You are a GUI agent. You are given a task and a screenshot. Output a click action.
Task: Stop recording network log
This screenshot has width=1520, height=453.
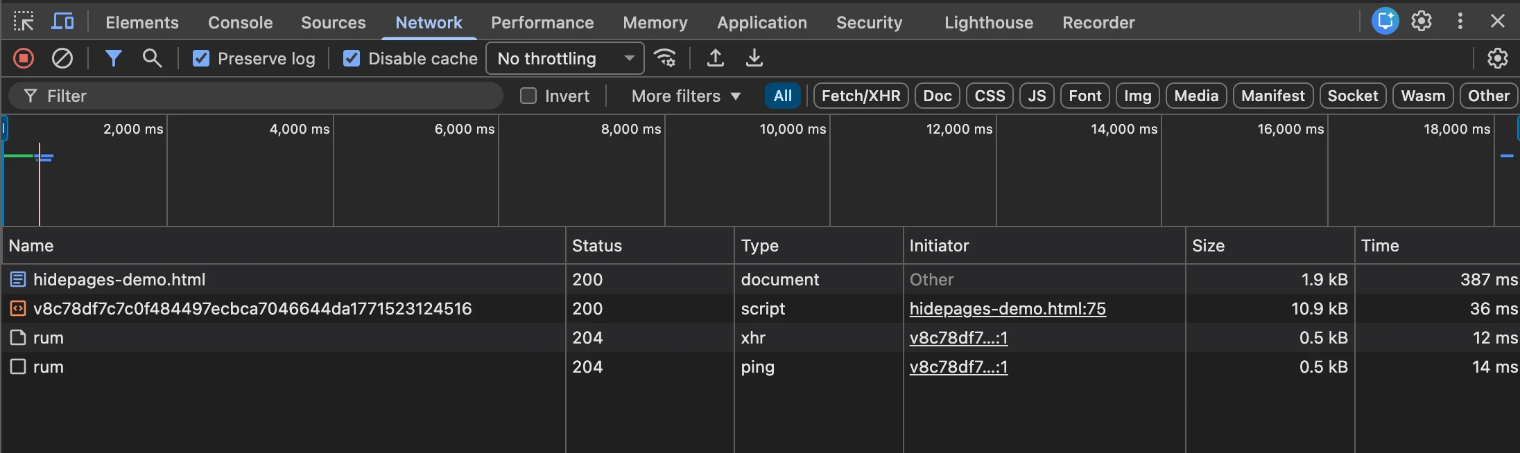point(24,58)
